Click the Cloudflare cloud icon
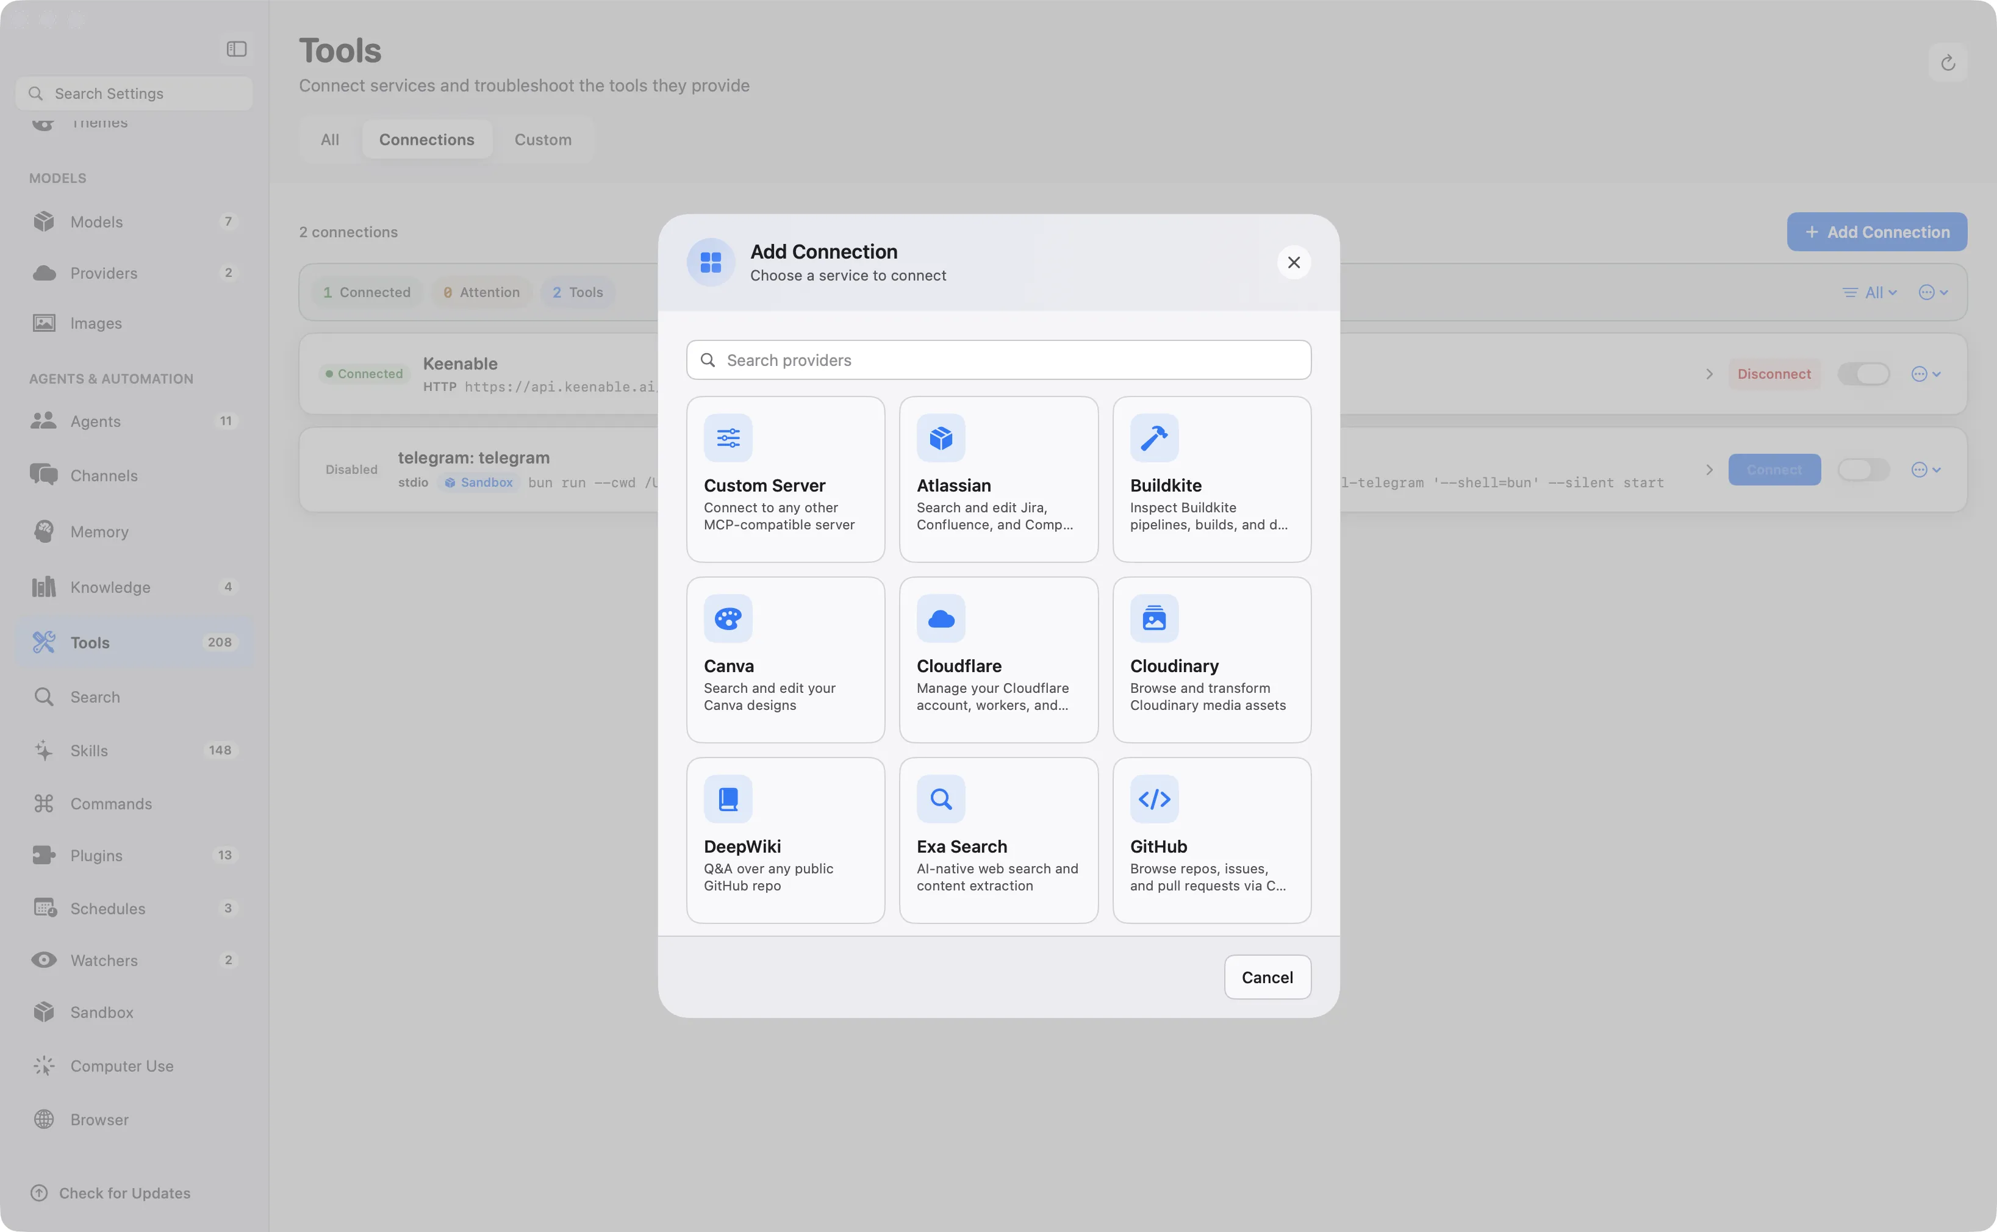 point(940,618)
